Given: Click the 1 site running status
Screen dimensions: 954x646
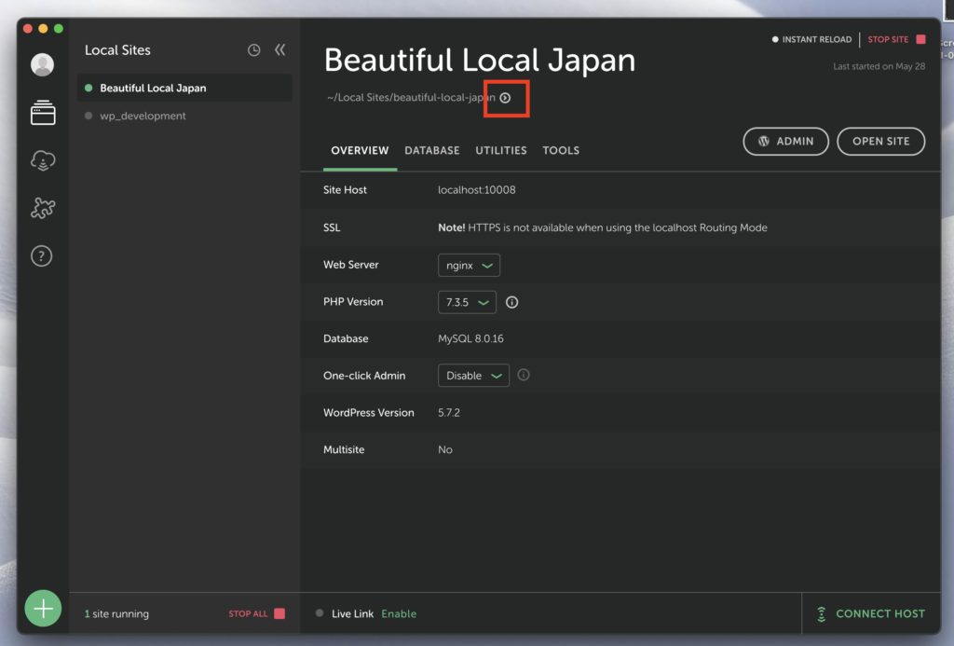Looking at the screenshot, I should click(116, 613).
